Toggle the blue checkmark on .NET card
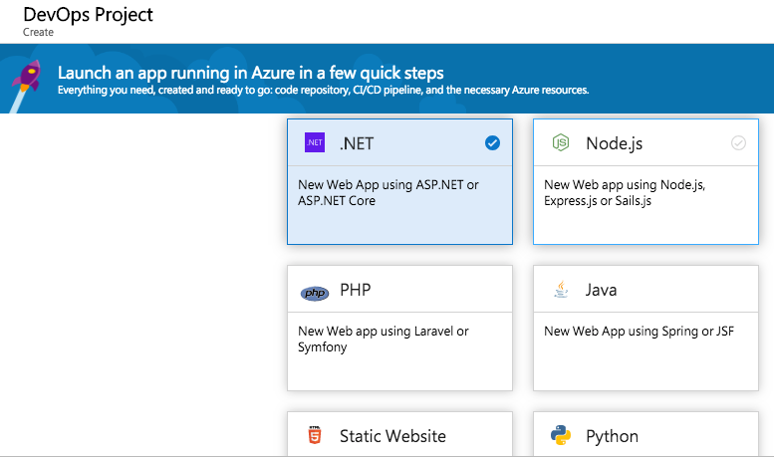This screenshot has height=457, width=774. (492, 143)
